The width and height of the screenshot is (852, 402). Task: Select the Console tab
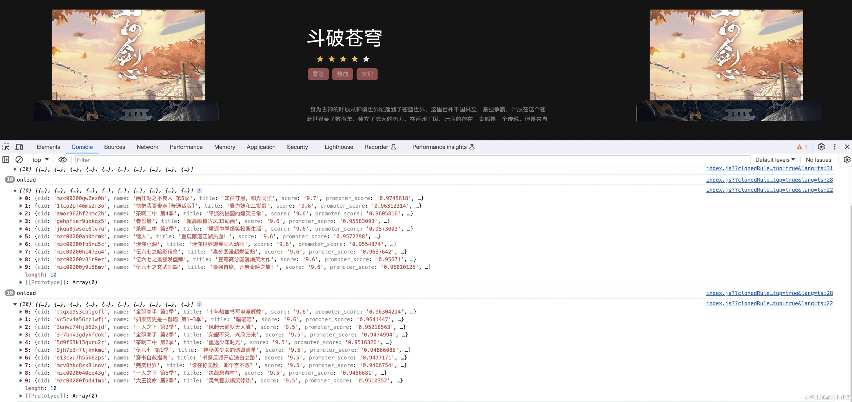(82, 147)
